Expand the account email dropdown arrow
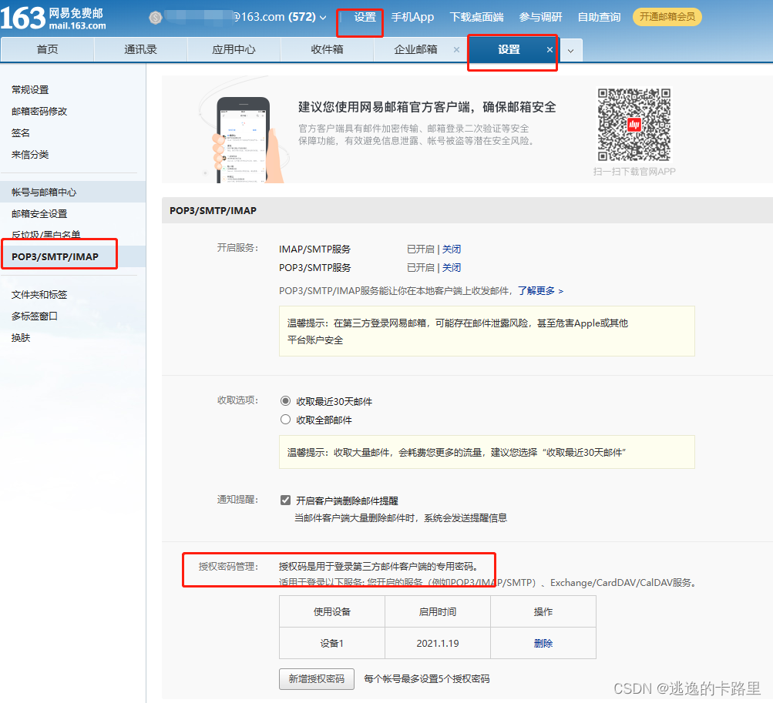Screen dimensions: 773x703 coord(323,18)
